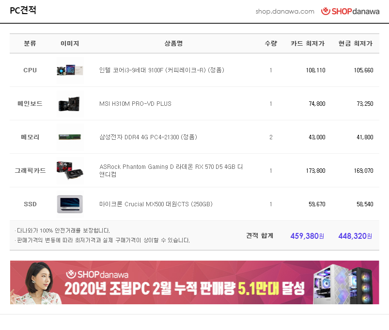The width and height of the screenshot is (389, 330).
Task: Click graphics card cash price 169,070
Action: tap(363, 171)
